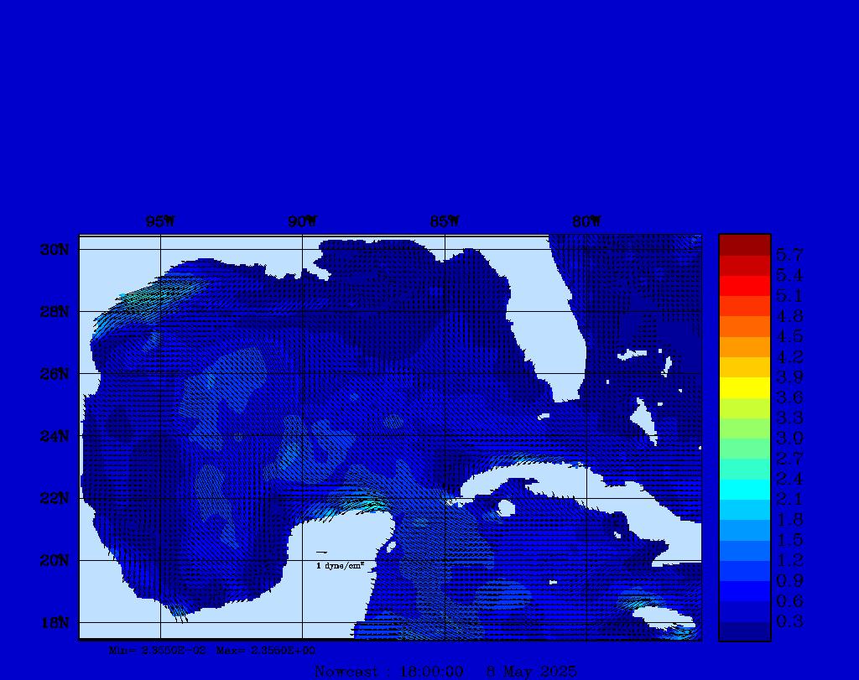Click the 30N latitude label
This screenshot has height=680, width=859.
pyautogui.click(x=56, y=250)
